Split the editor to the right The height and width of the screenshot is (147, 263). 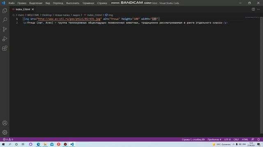point(253,9)
